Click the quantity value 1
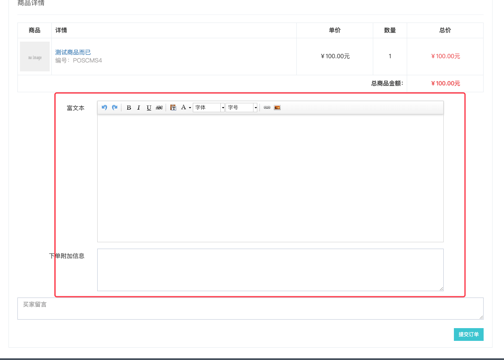This screenshot has height=360, width=504. tap(390, 56)
